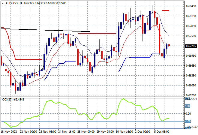Click the 5 Dec 08:00 time label
Image resolution: width=198 pixels, height=135 pixels.
(162, 132)
